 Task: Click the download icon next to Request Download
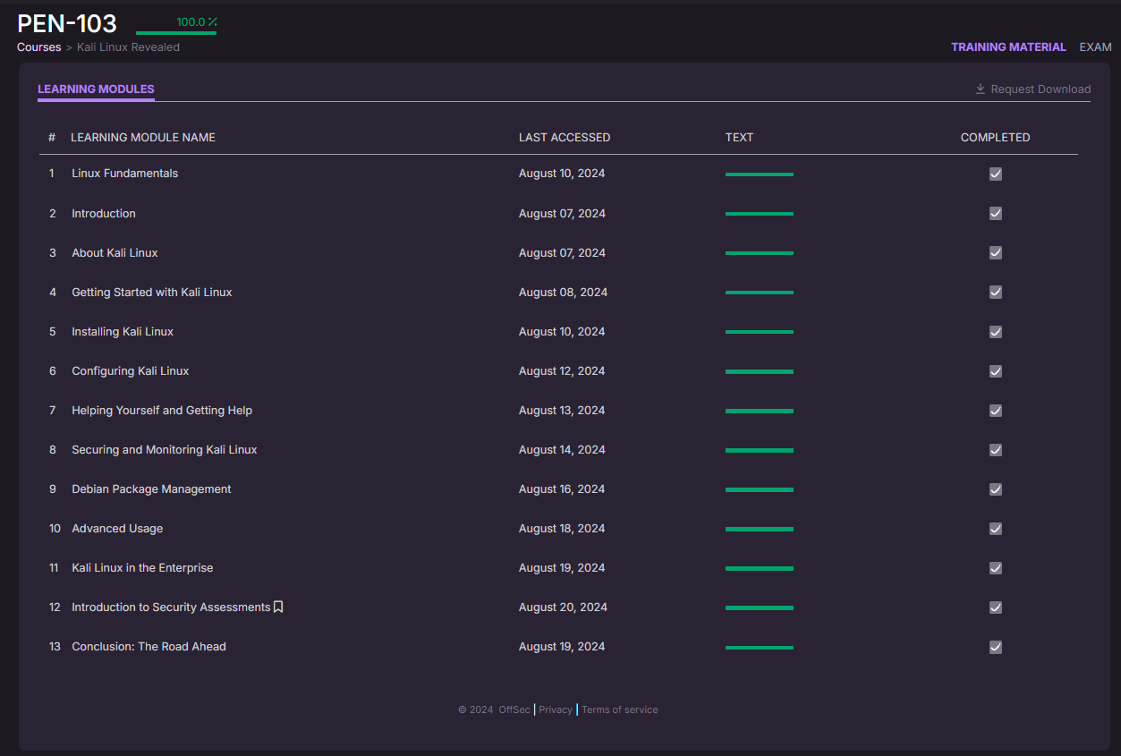pos(981,89)
